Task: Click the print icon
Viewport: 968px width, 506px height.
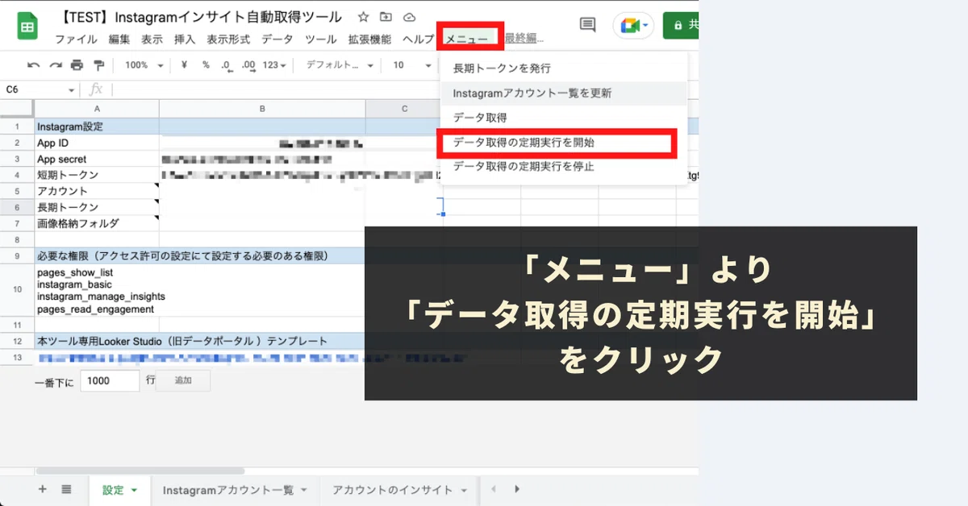Action: click(77, 65)
